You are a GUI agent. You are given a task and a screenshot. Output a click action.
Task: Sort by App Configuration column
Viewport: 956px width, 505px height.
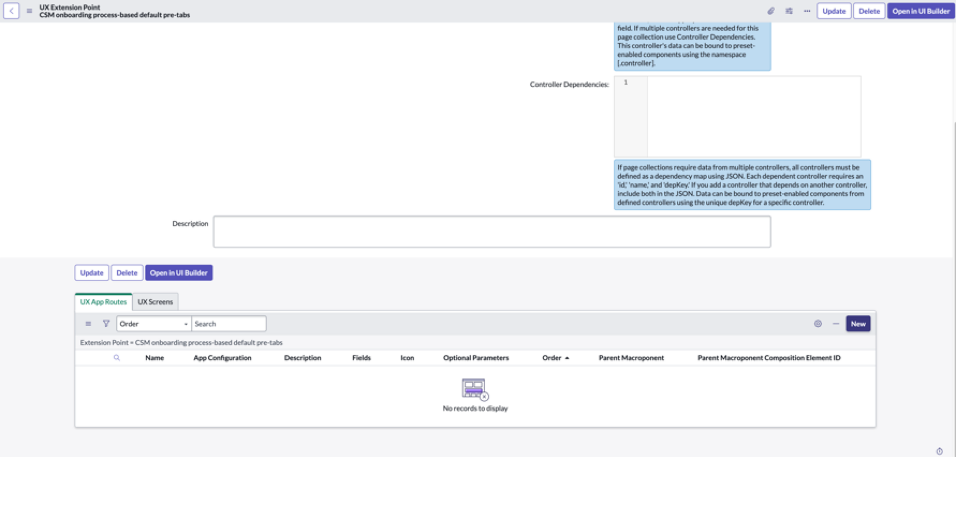[222, 358]
